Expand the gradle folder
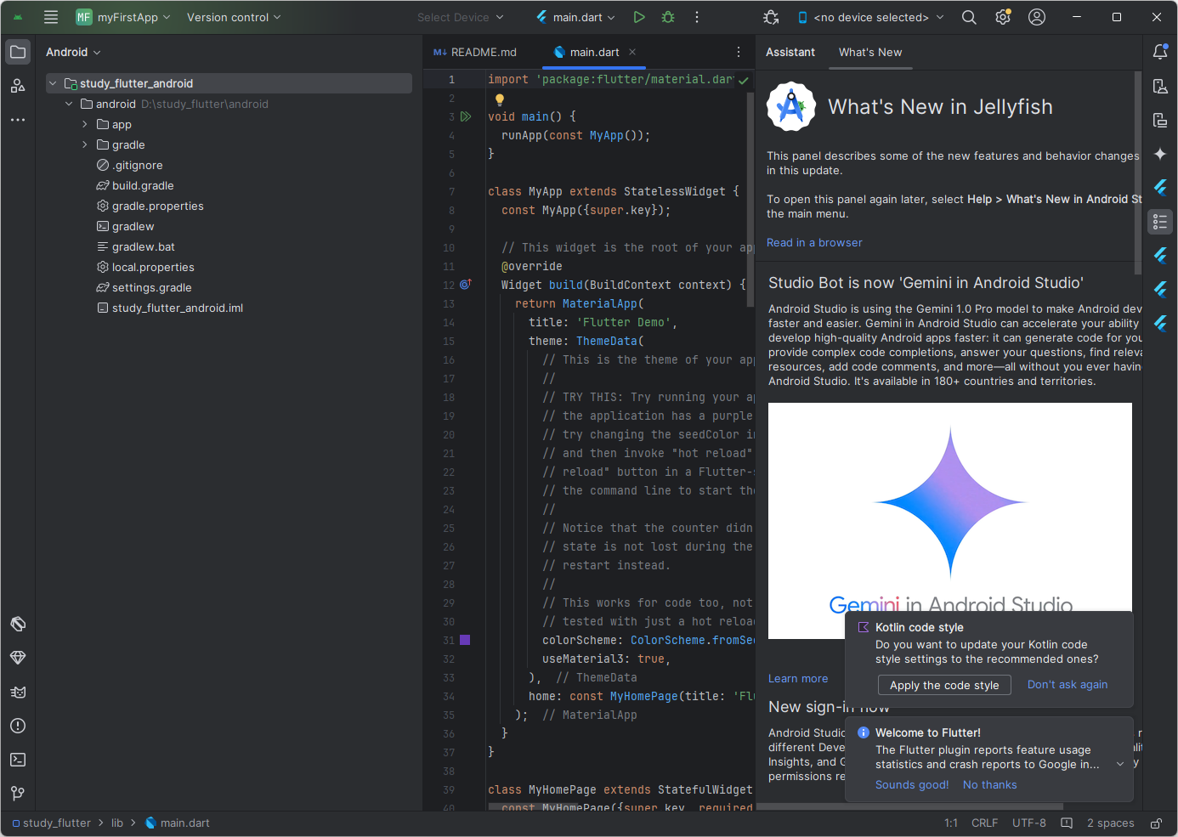Viewport: 1178px width, 837px height. click(85, 144)
